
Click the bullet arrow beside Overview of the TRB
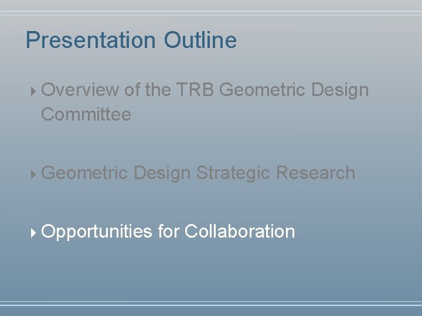tap(33, 91)
